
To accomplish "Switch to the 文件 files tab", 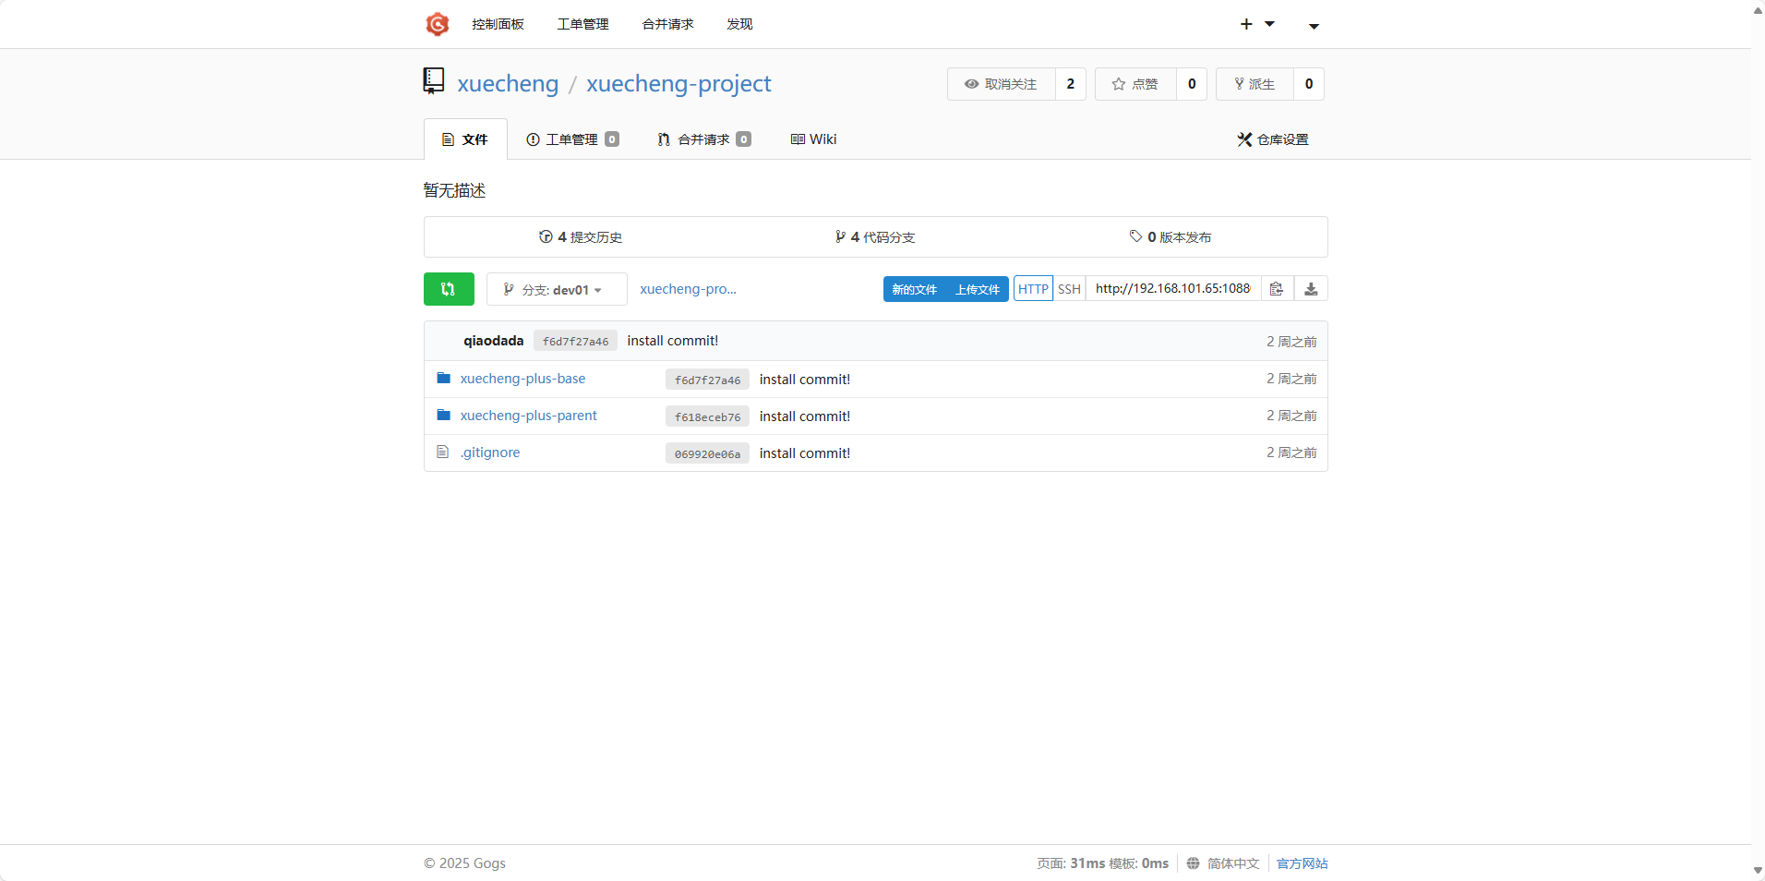I will tap(465, 139).
